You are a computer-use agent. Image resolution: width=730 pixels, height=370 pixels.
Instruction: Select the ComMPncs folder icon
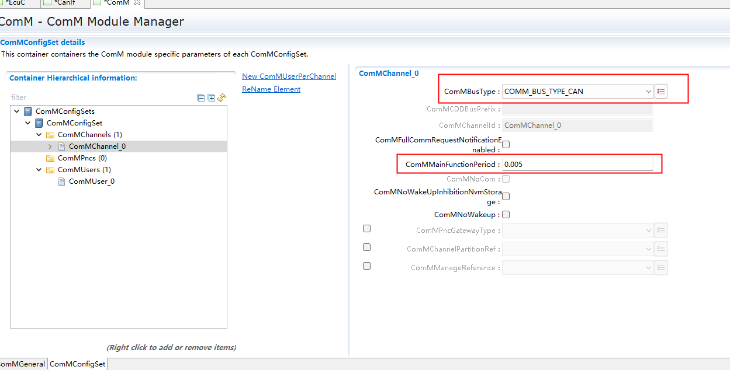tap(50, 158)
